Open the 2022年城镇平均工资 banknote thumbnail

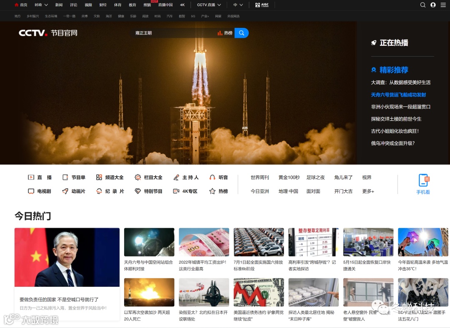pyautogui.click(x=204, y=242)
